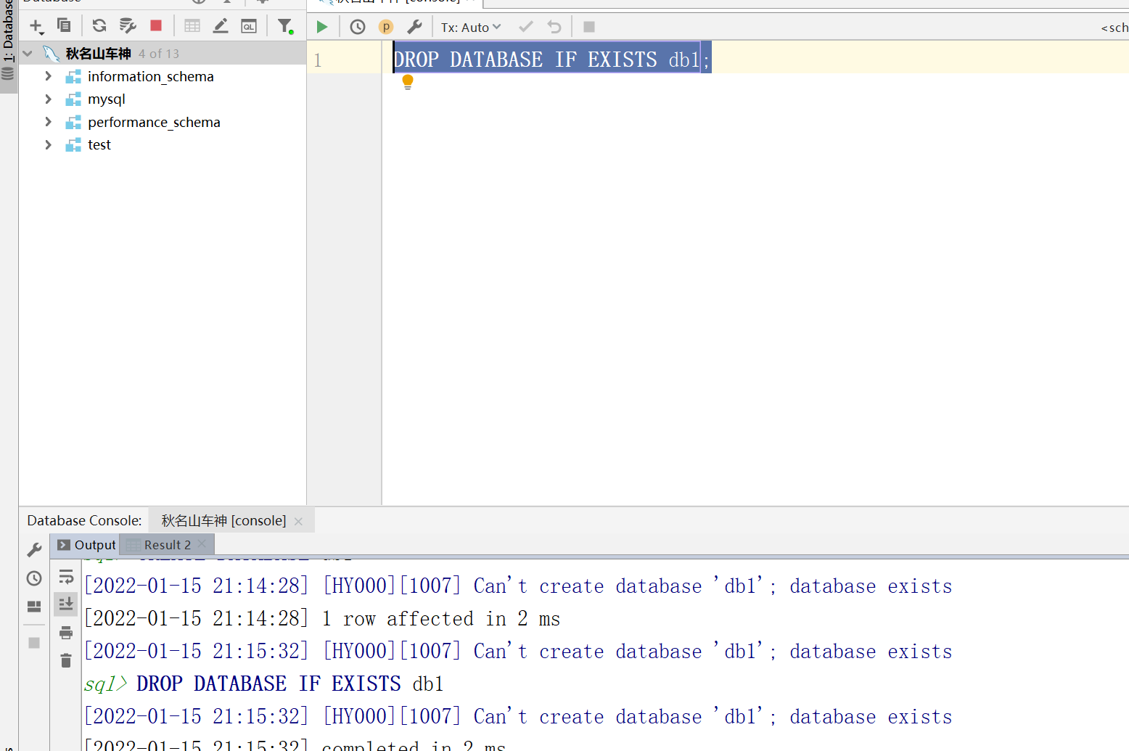Select the information_schema tree item
Image resolution: width=1129 pixels, height=751 pixels.
pos(150,76)
